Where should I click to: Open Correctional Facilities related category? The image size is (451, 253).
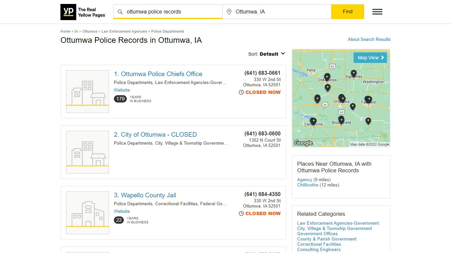(319, 244)
